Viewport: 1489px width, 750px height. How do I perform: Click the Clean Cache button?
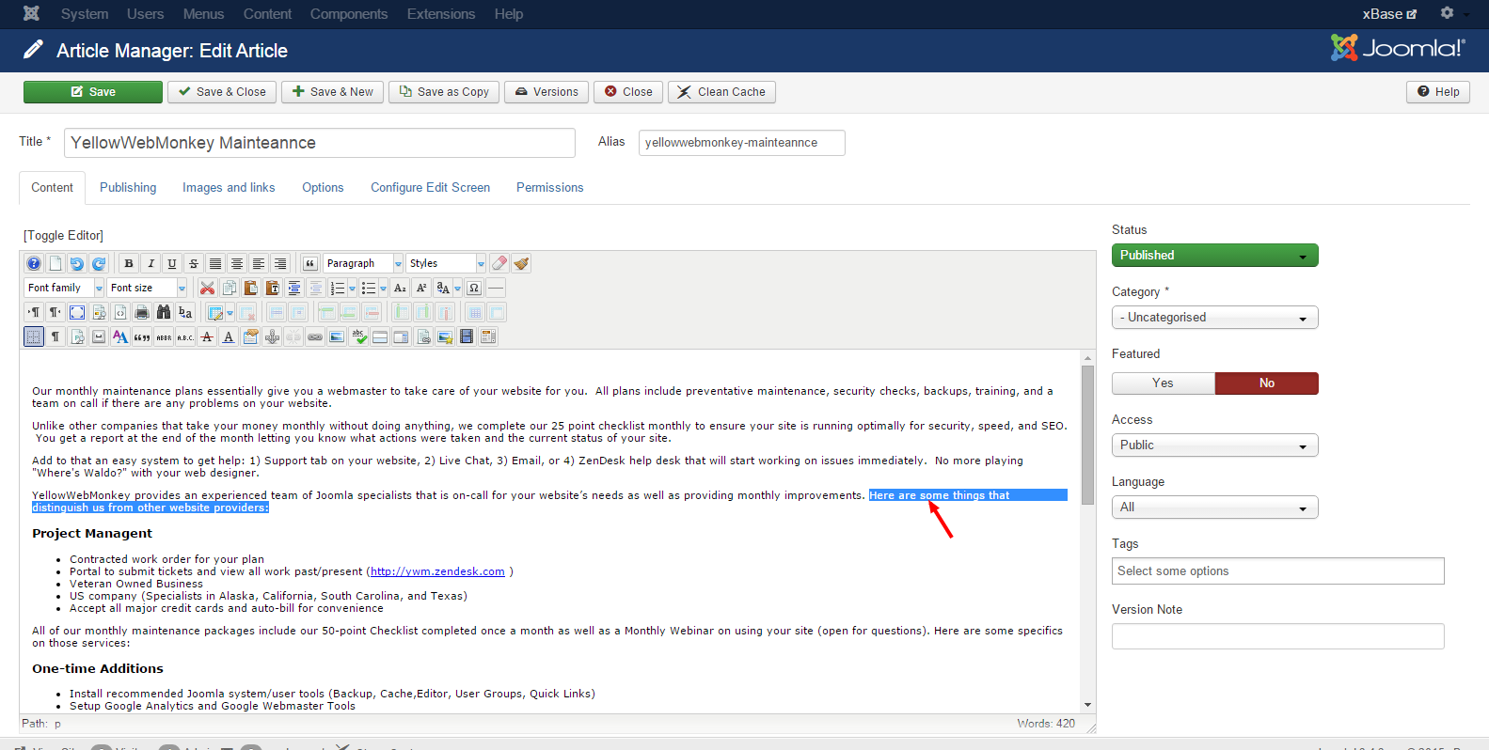[721, 92]
